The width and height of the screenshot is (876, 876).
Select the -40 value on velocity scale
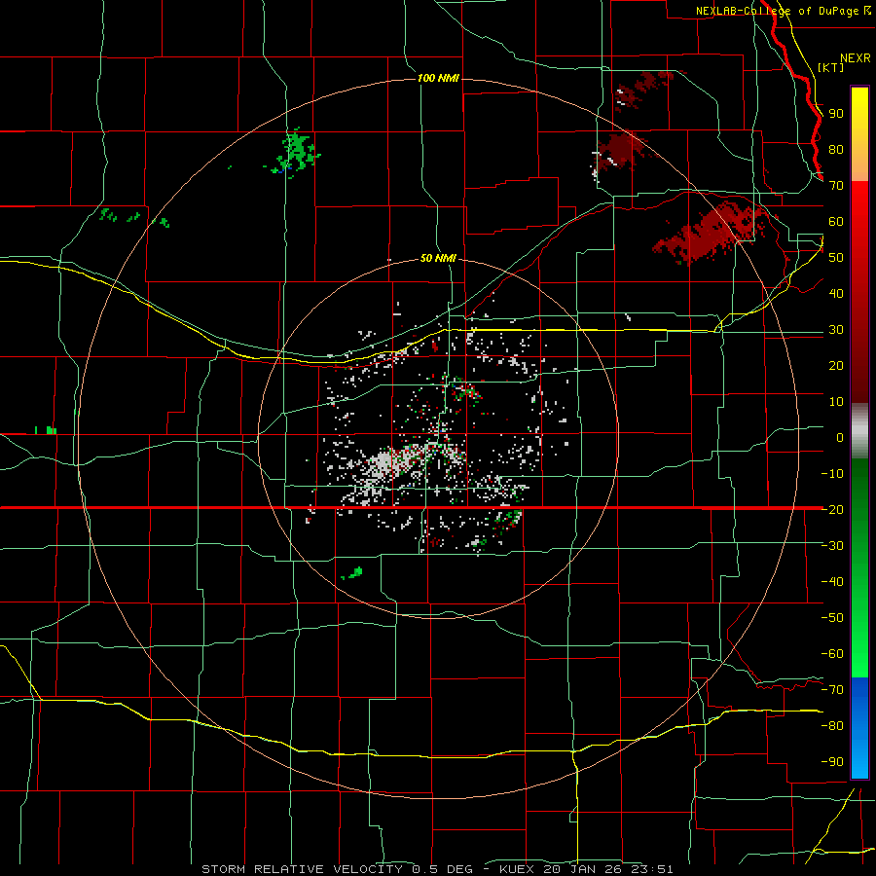832,582
